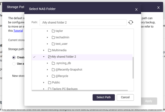Click the @Recently-Snapshot folder icon
The image size is (165, 112).
pyautogui.click(x=53, y=70)
